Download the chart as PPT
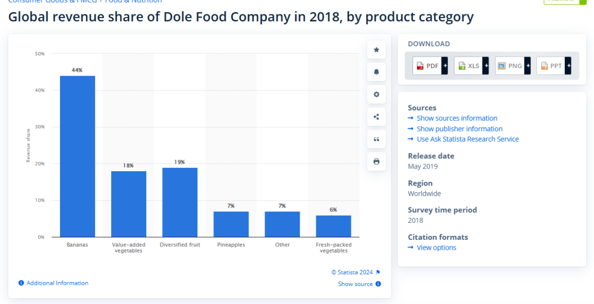The height and width of the screenshot is (304, 594). 551,66
